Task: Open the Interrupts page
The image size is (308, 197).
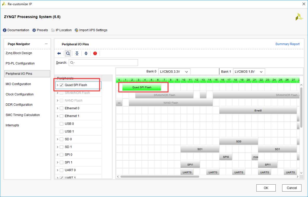Action: tap(12, 125)
